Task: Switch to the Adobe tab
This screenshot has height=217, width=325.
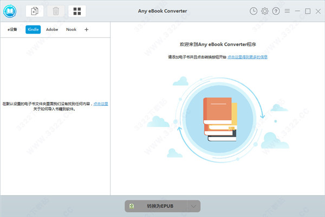Action: click(x=52, y=29)
